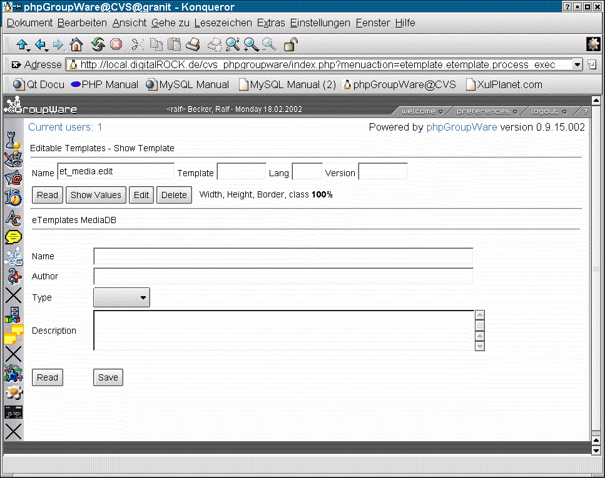The width and height of the screenshot is (605, 478).
Task: Open the Einstellungen menu
Action: coord(320,23)
